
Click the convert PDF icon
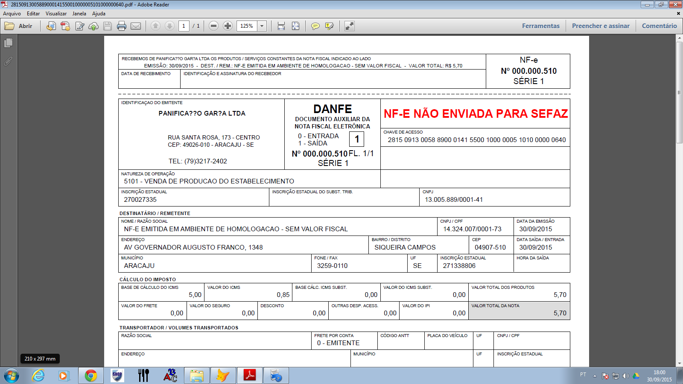(x=65, y=26)
